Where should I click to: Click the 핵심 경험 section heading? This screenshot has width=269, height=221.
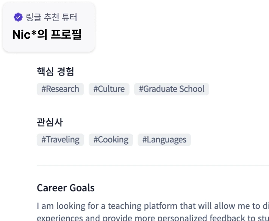click(55, 71)
